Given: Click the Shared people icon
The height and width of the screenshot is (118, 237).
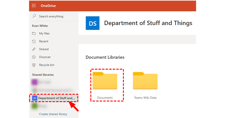Looking at the screenshot, I should 34,49.
